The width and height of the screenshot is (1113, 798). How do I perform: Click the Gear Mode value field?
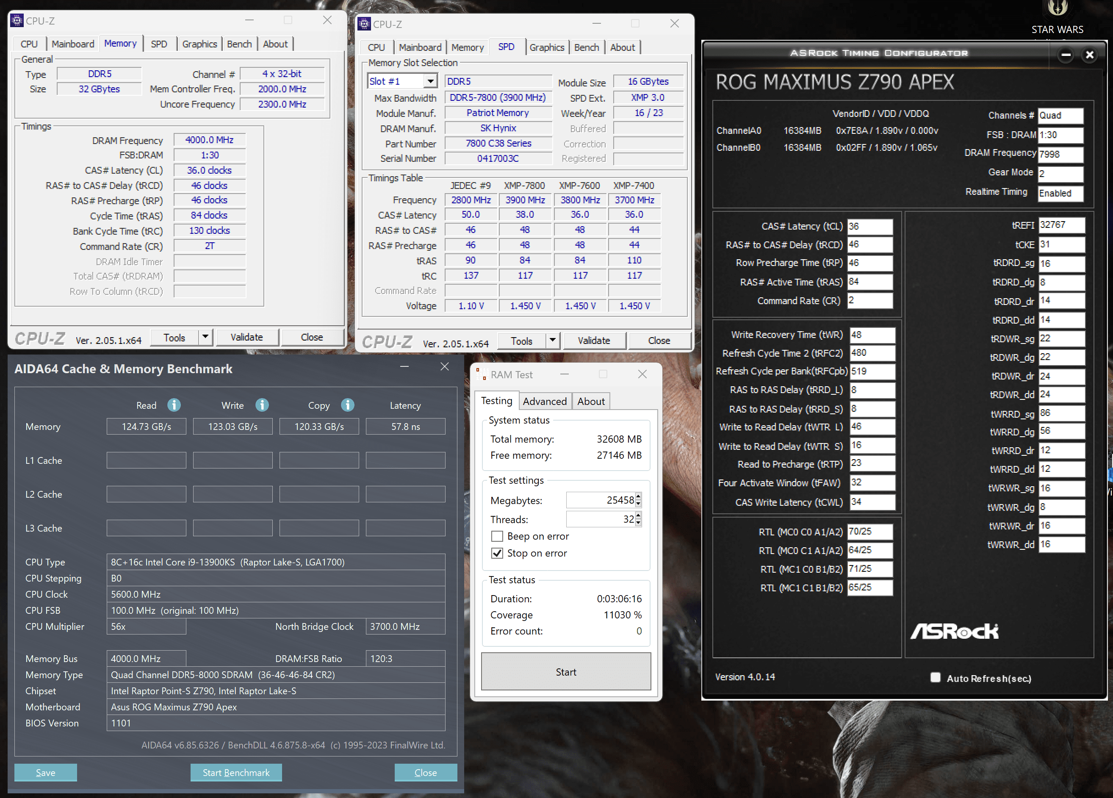pos(1060,173)
